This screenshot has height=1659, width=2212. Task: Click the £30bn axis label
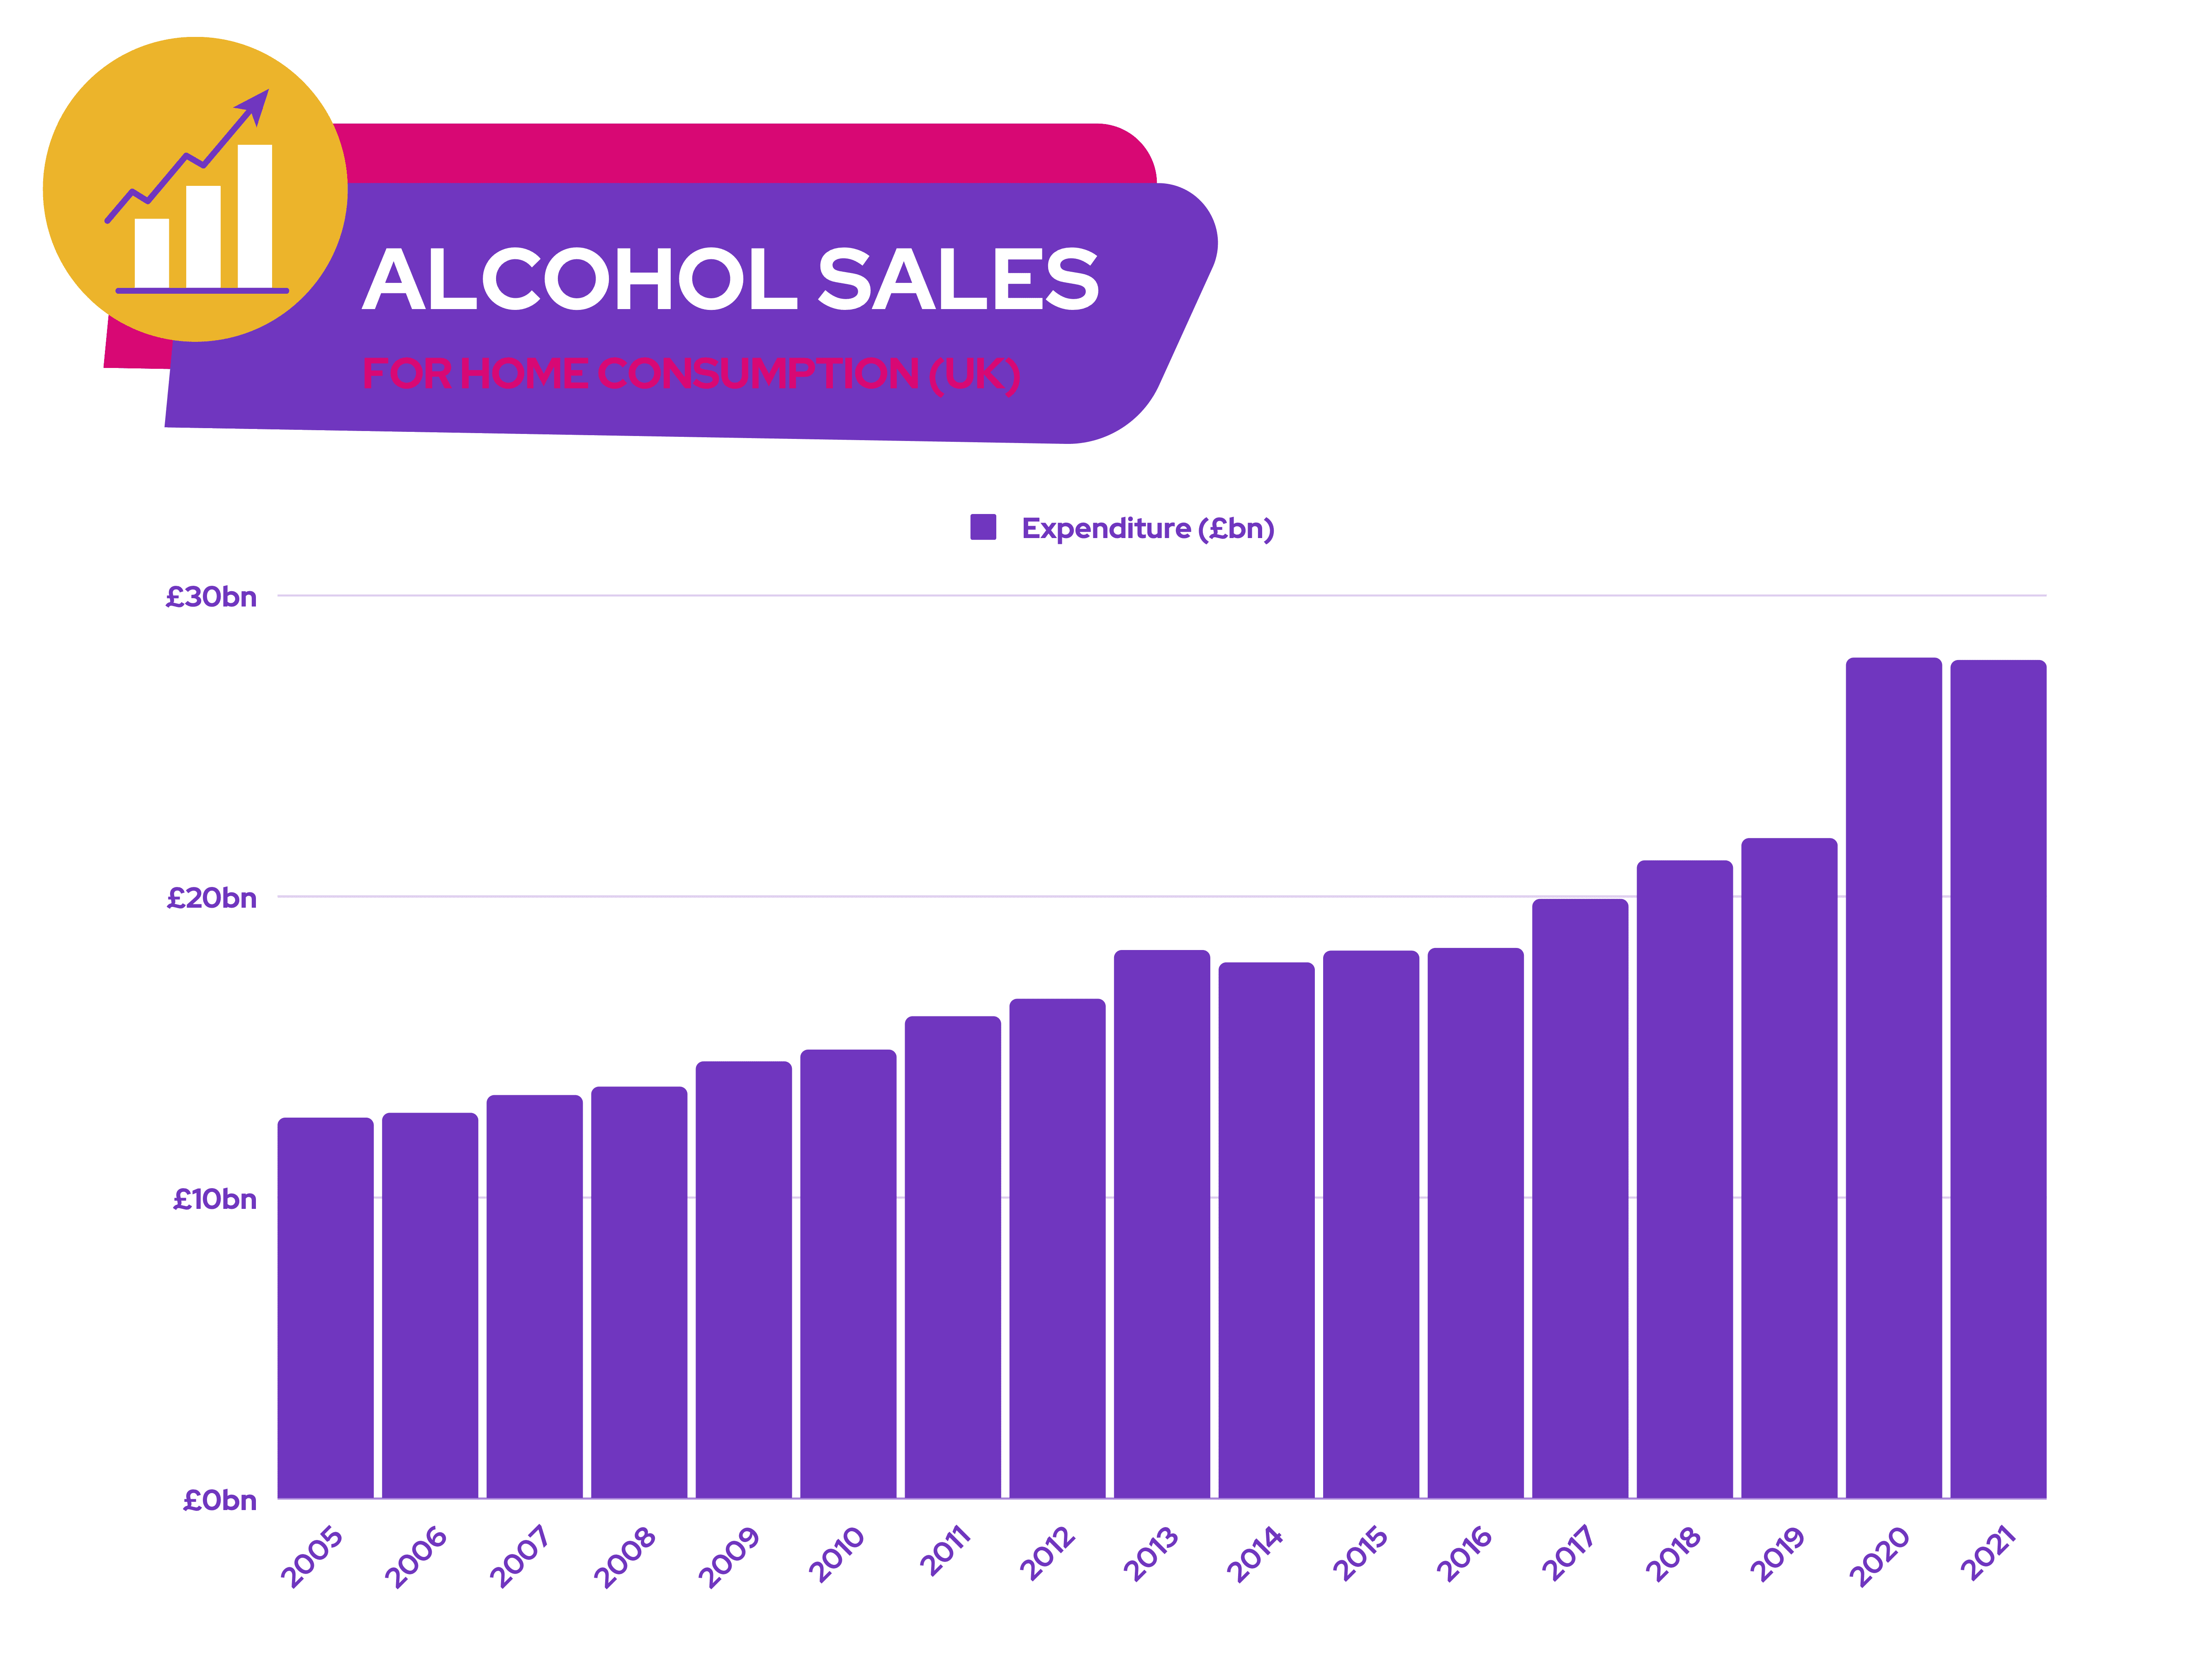click(211, 597)
